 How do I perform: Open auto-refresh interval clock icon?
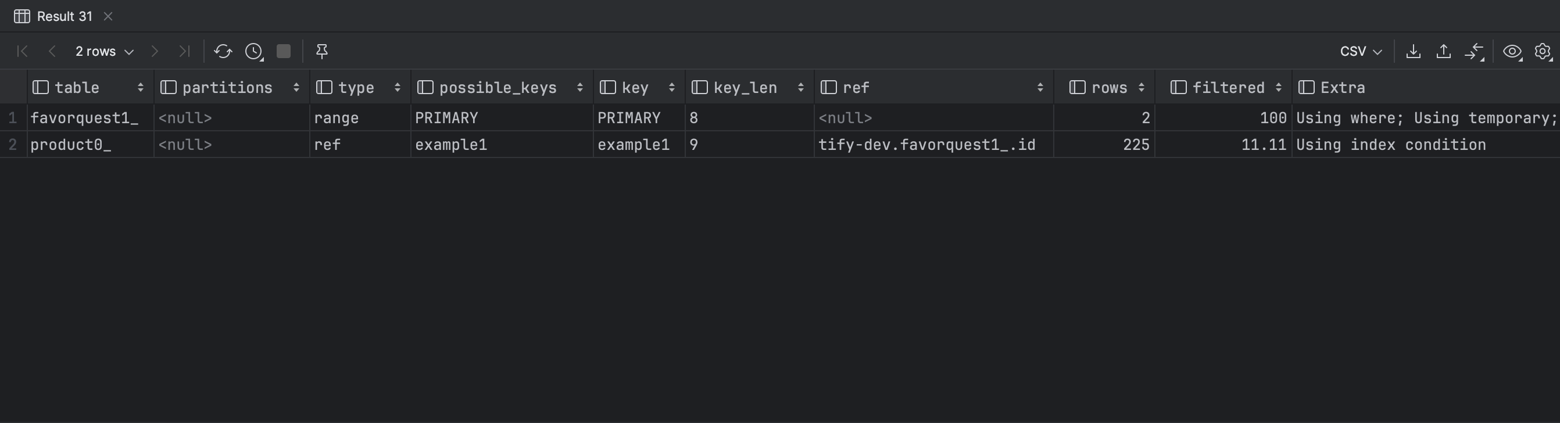tap(254, 52)
